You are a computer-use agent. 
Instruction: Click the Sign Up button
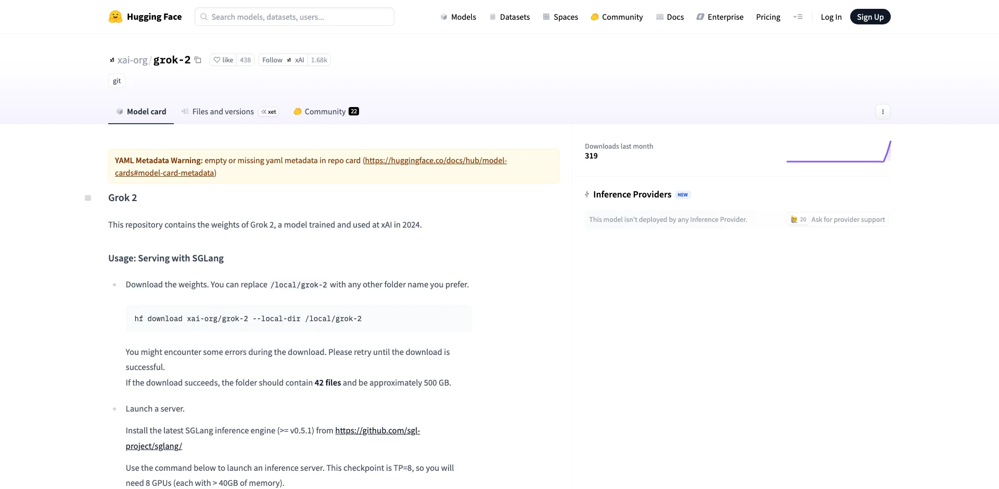coord(870,17)
